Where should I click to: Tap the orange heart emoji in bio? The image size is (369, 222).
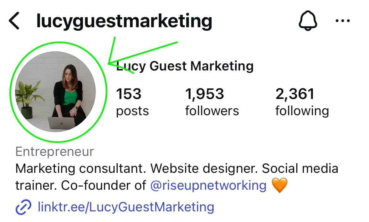point(279,185)
